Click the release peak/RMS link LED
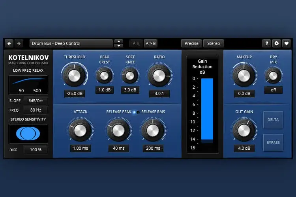Screen dimensions: 296x197 pyautogui.click(x=135, y=112)
